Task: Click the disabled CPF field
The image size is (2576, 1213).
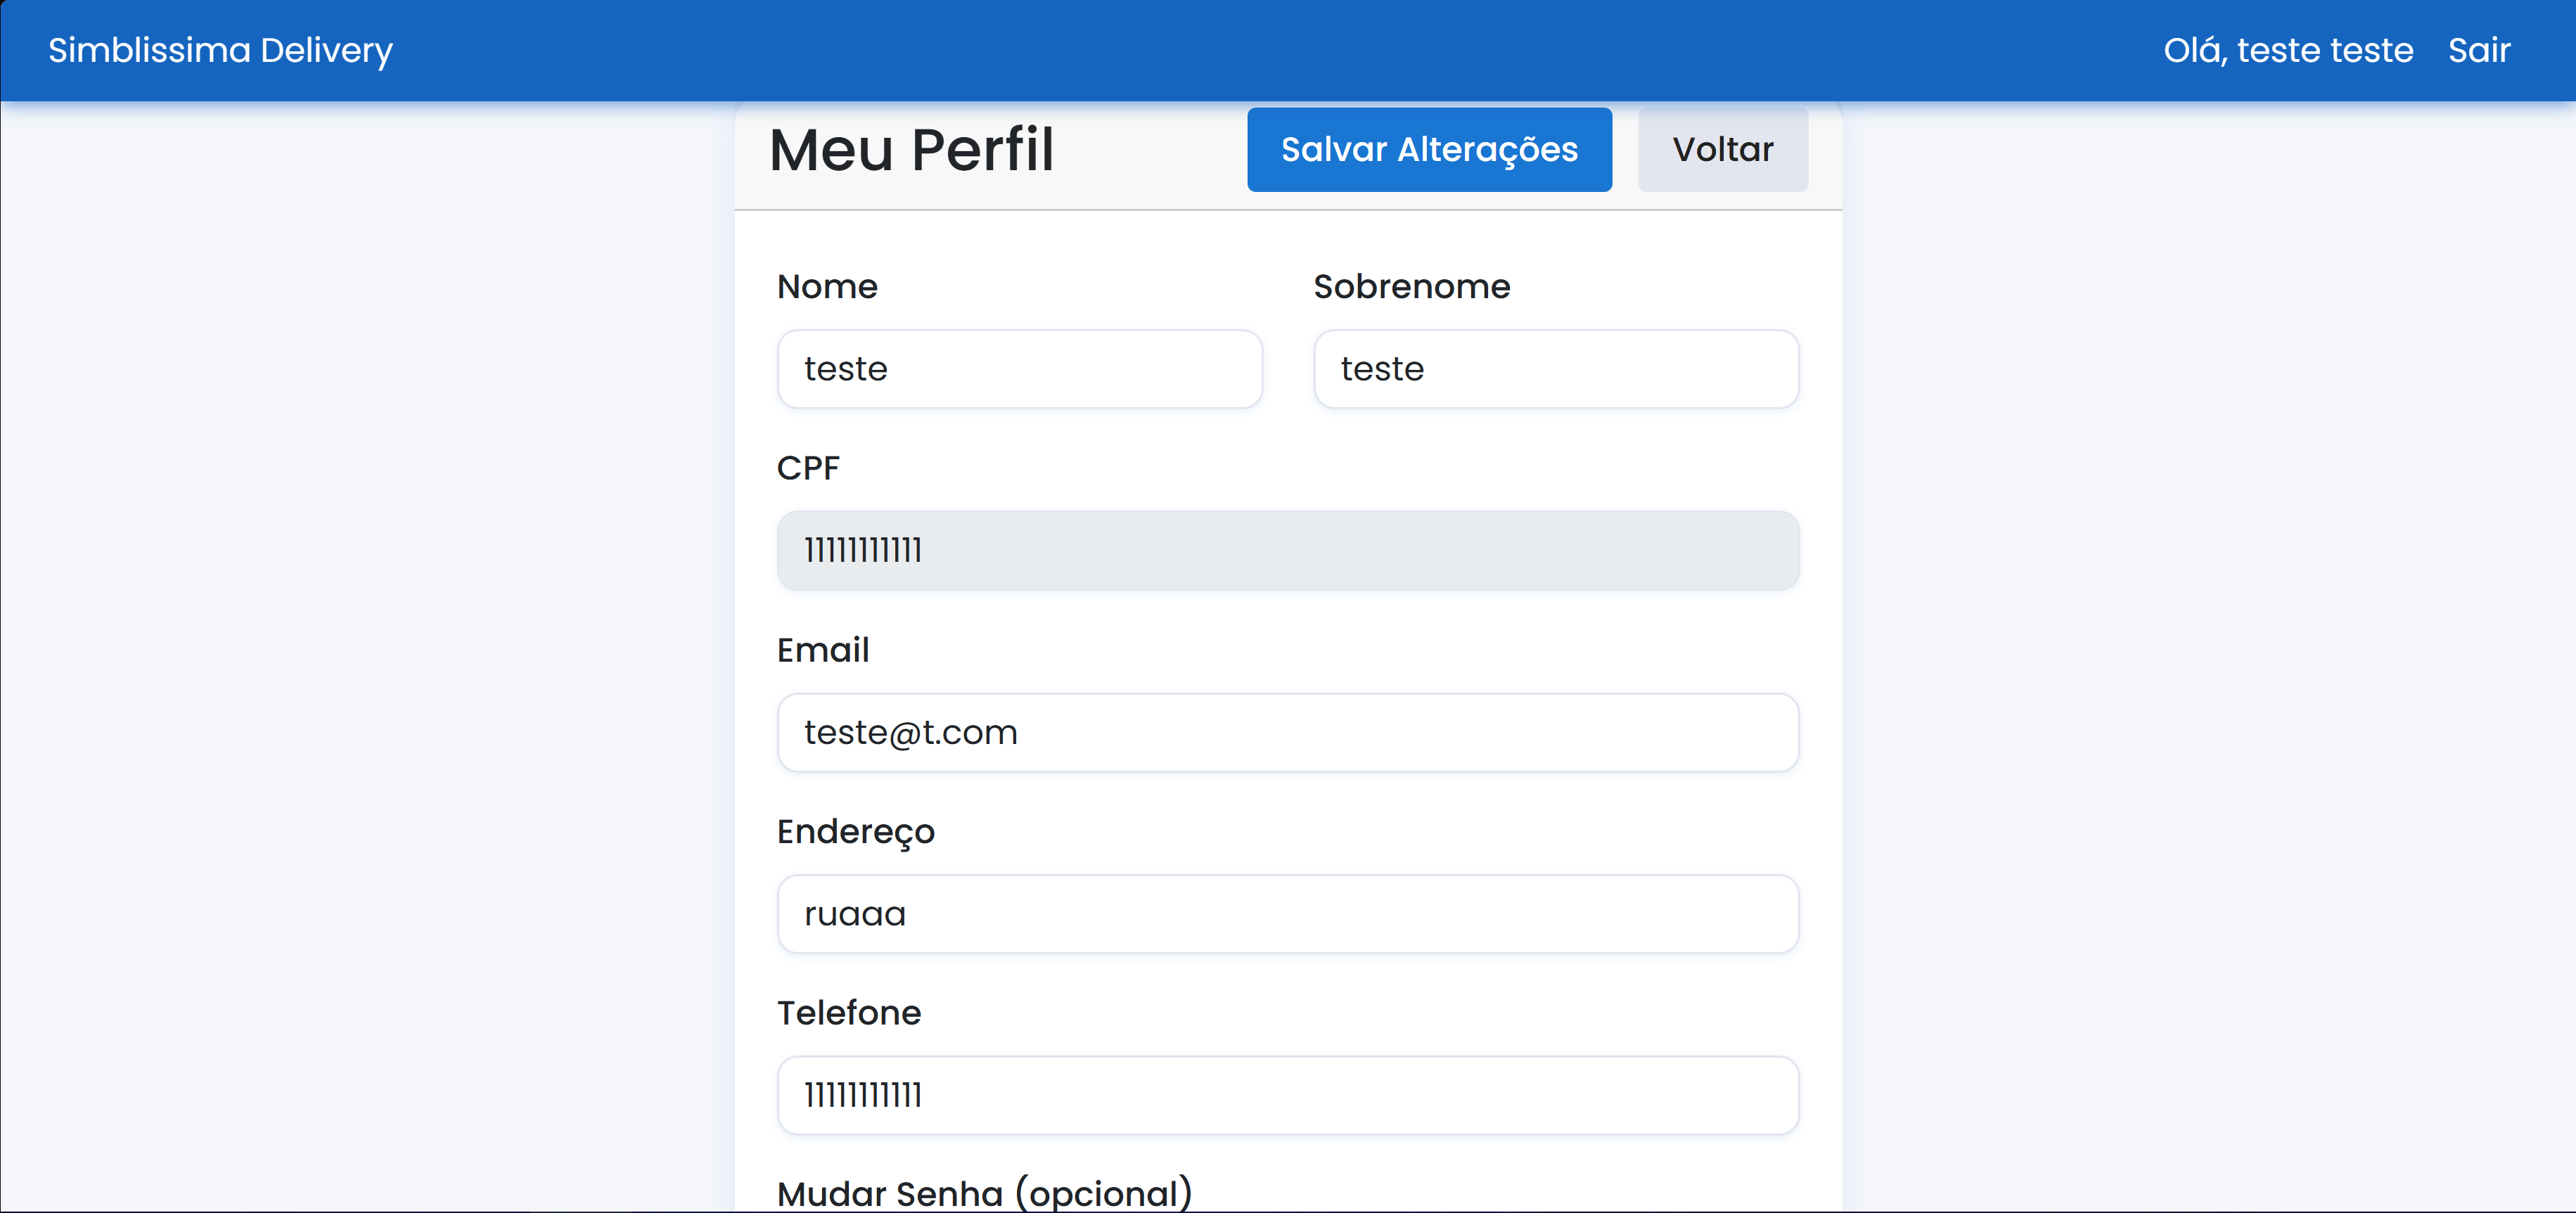Action: pos(1288,549)
